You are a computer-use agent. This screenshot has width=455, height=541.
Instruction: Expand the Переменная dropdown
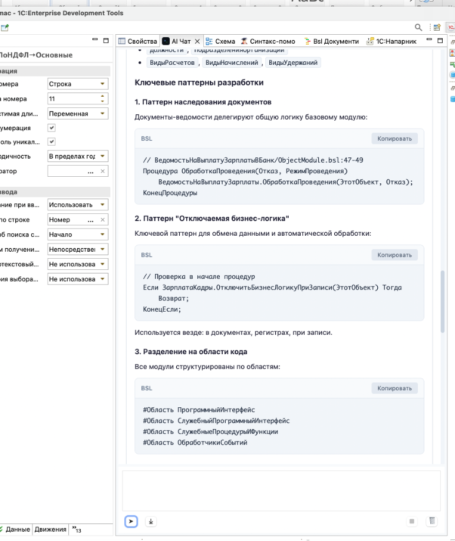coord(103,114)
